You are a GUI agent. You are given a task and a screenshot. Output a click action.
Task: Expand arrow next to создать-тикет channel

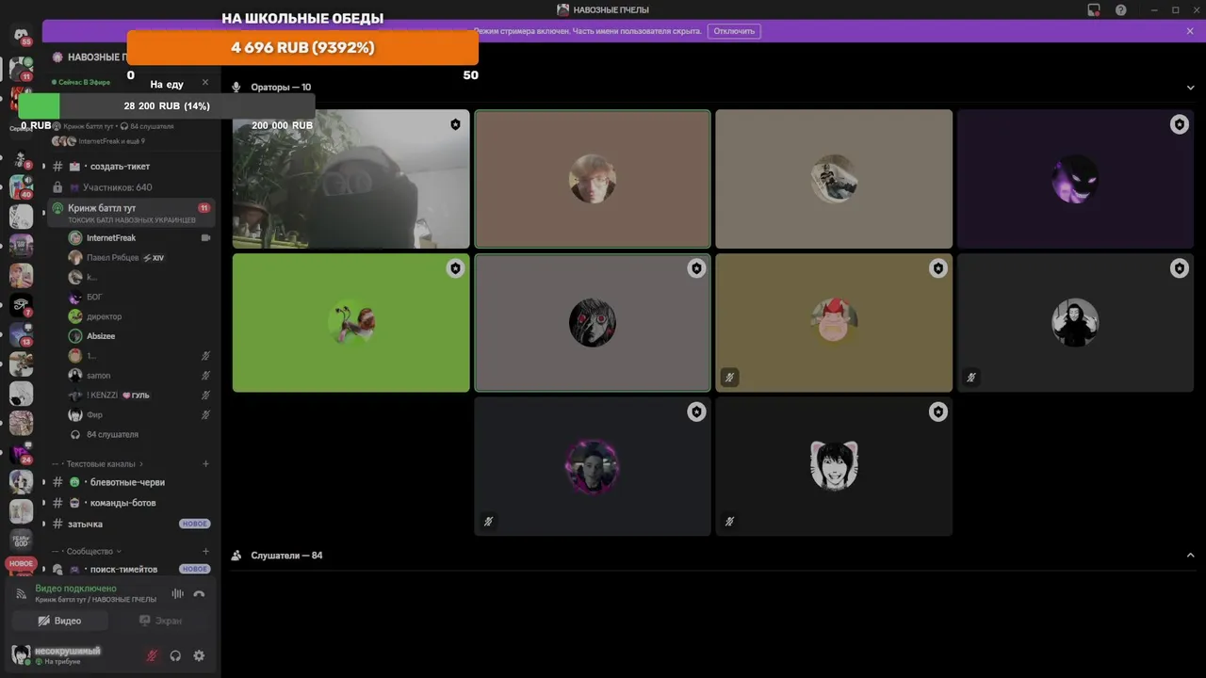pyautogui.click(x=43, y=167)
